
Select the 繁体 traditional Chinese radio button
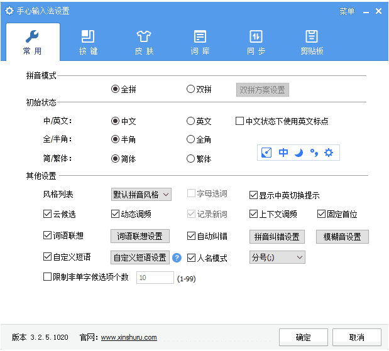click(190, 159)
